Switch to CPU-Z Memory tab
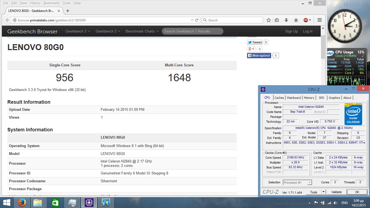Viewport: 370px width, 208px height. click(309, 98)
